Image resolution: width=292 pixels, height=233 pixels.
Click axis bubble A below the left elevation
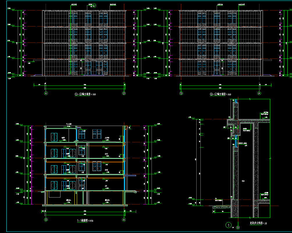click(46, 93)
